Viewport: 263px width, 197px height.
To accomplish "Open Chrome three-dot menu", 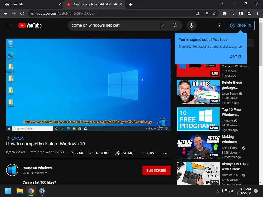I will (257, 13).
